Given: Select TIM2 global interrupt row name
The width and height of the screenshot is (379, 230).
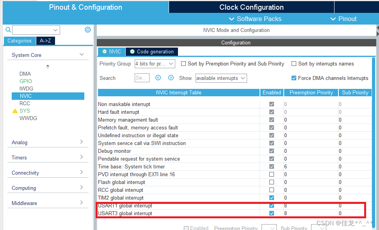Looking at the screenshot, I should [121, 198].
